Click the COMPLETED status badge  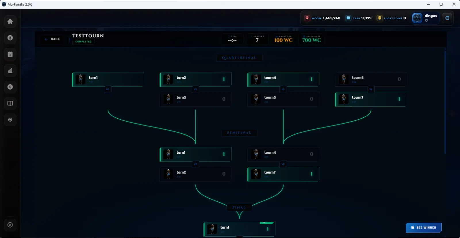coord(83,42)
